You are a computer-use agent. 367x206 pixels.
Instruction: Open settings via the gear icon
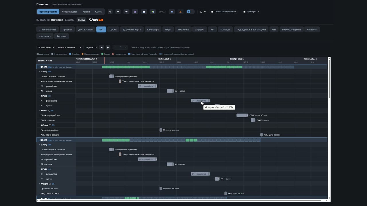click(x=110, y=12)
